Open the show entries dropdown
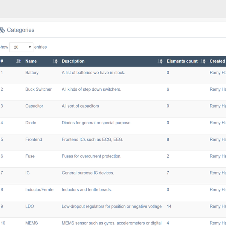The width and height of the screenshot is (226, 226). pyautogui.click(x=21, y=47)
